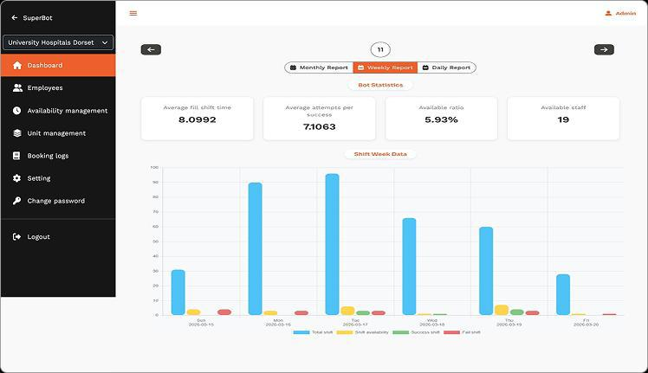
Task: Switch to the Monthly Report tab
Action: coord(319,68)
